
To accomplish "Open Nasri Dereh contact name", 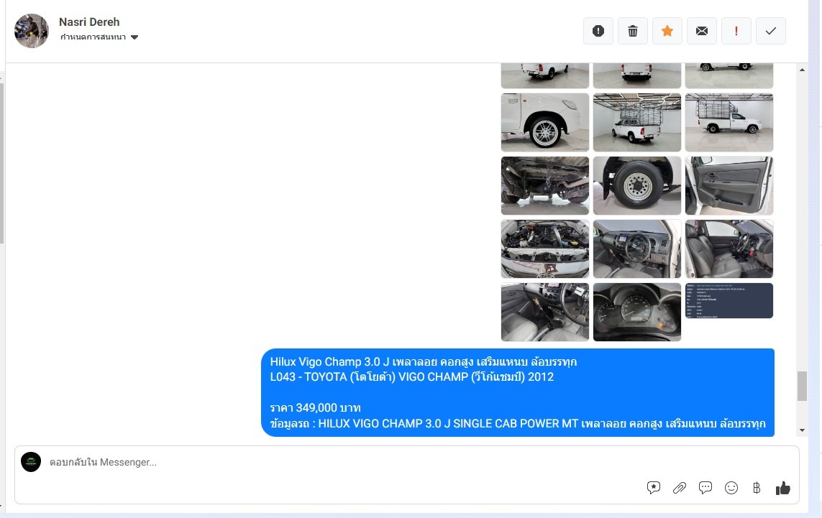I will 89,22.
